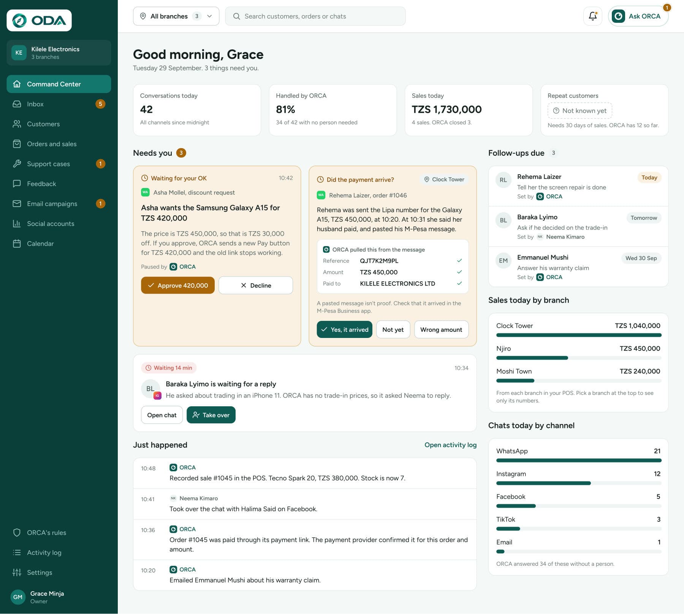Image resolution: width=684 pixels, height=614 pixels.
Task: Click the Inbox tray icon in sidebar
Action: (x=17, y=104)
